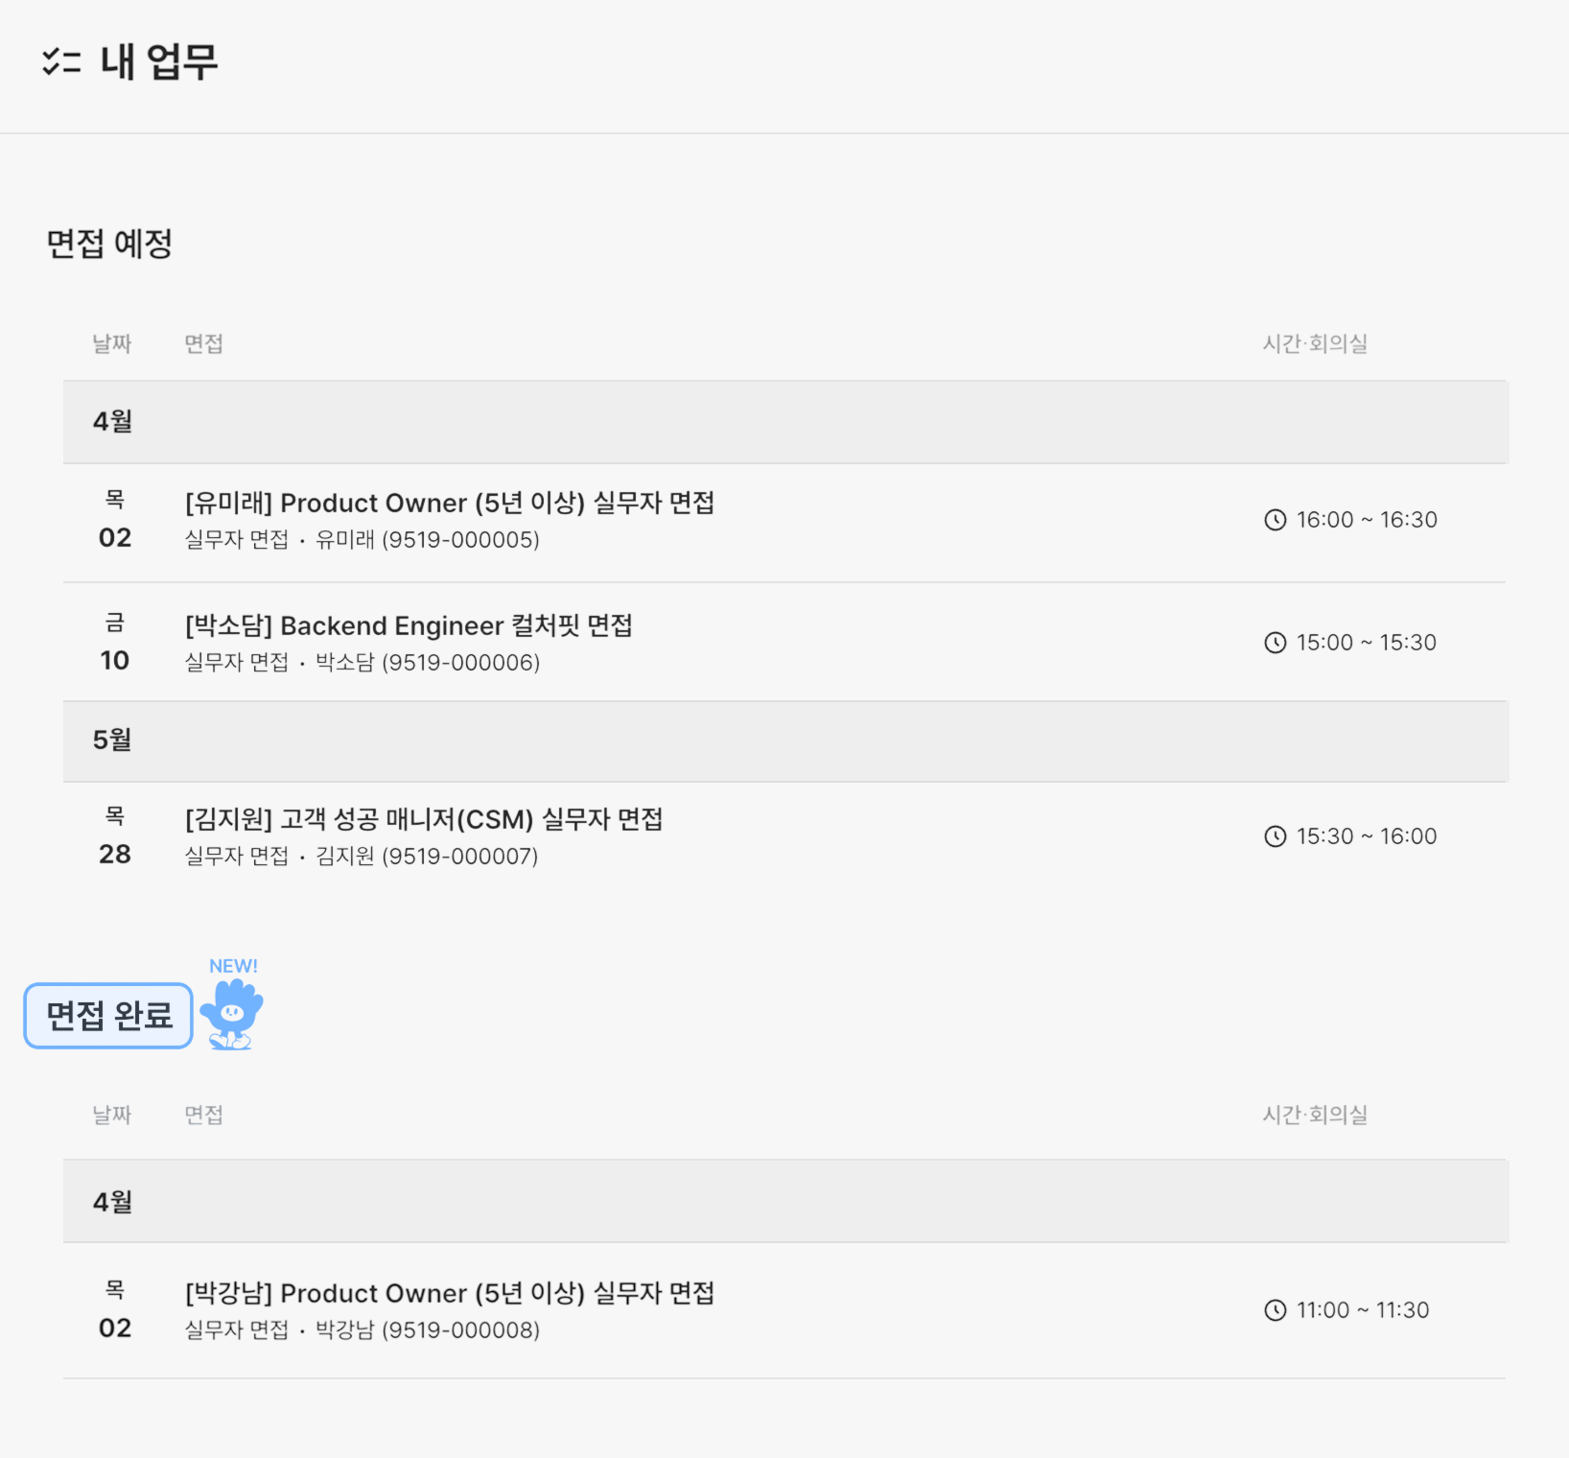Click the 박소담 (9519-000006) applicant subtitle
The height and width of the screenshot is (1458, 1569).
428,663
